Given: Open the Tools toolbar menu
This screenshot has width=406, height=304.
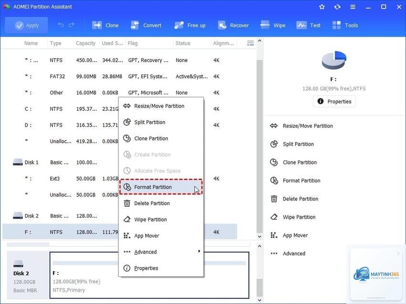Looking at the screenshot, I should [x=345, y=25].
